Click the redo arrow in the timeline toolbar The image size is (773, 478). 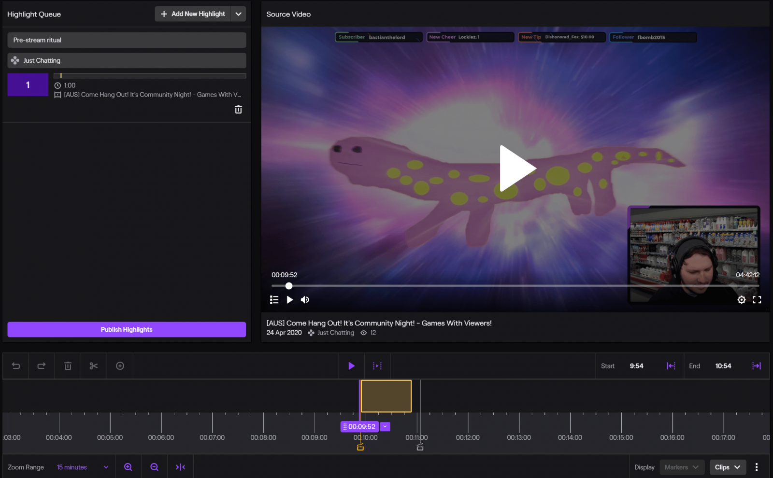[x=42, y=366]
